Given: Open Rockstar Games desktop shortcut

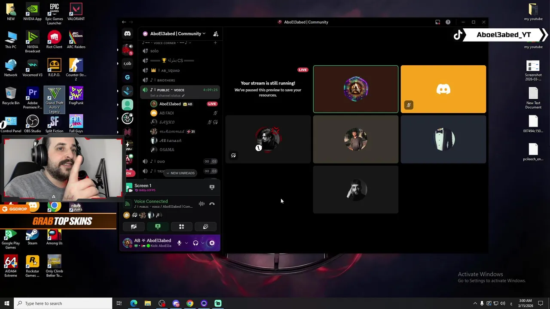Looking at the screenshot, I should 32,267.
